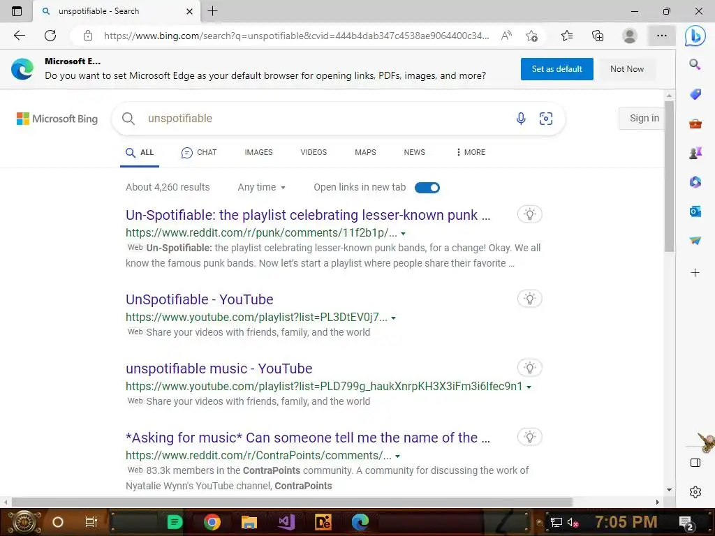Image resolution: width=715 pixels, height=536 pixels.
Task: Click the muted volume tray icon
Action: tap(573, 522)
